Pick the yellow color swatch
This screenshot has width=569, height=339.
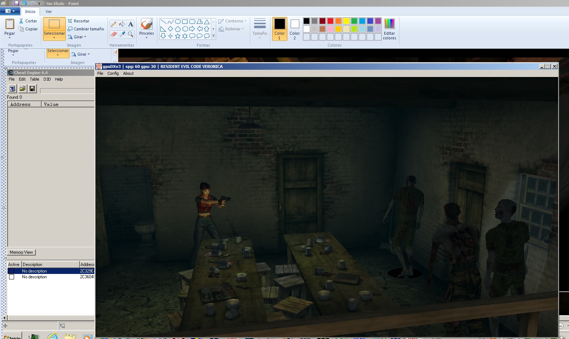point(346,21)
